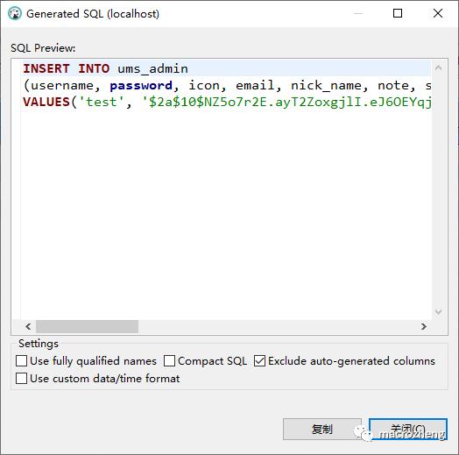
Task: Click the horizontal scrollbar track right of thumb
Action: [x=278, y=326]
